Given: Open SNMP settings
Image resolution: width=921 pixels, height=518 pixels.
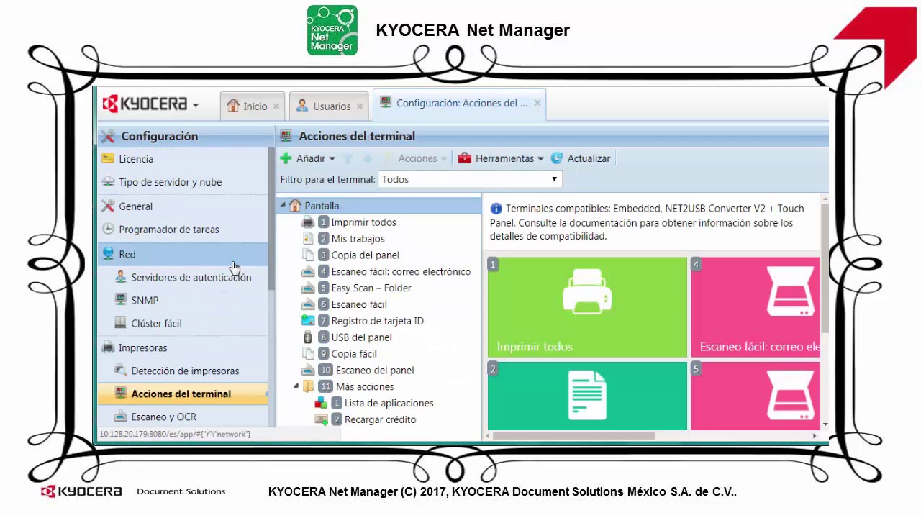Looking at the screenshot, I should click(183, 300).
